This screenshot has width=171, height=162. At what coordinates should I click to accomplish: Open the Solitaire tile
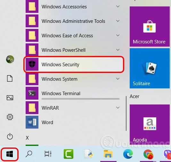coord(150,68)
